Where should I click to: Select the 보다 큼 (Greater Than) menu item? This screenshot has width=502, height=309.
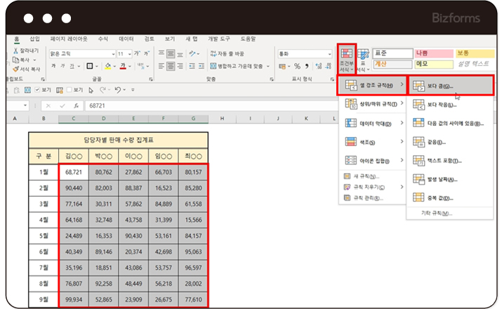pos(441,86)
